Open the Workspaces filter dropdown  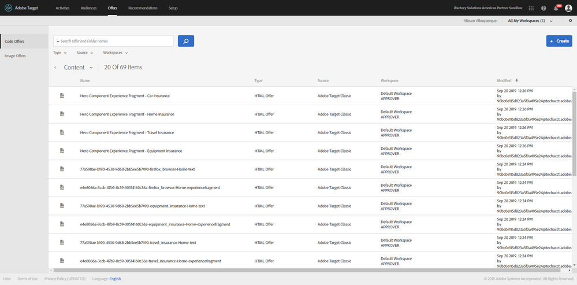(115, 53)
